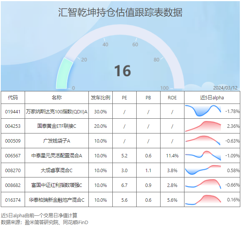Click the green filled gauge segment
Viewport: 241px width, 226px height.
point(64,74)
